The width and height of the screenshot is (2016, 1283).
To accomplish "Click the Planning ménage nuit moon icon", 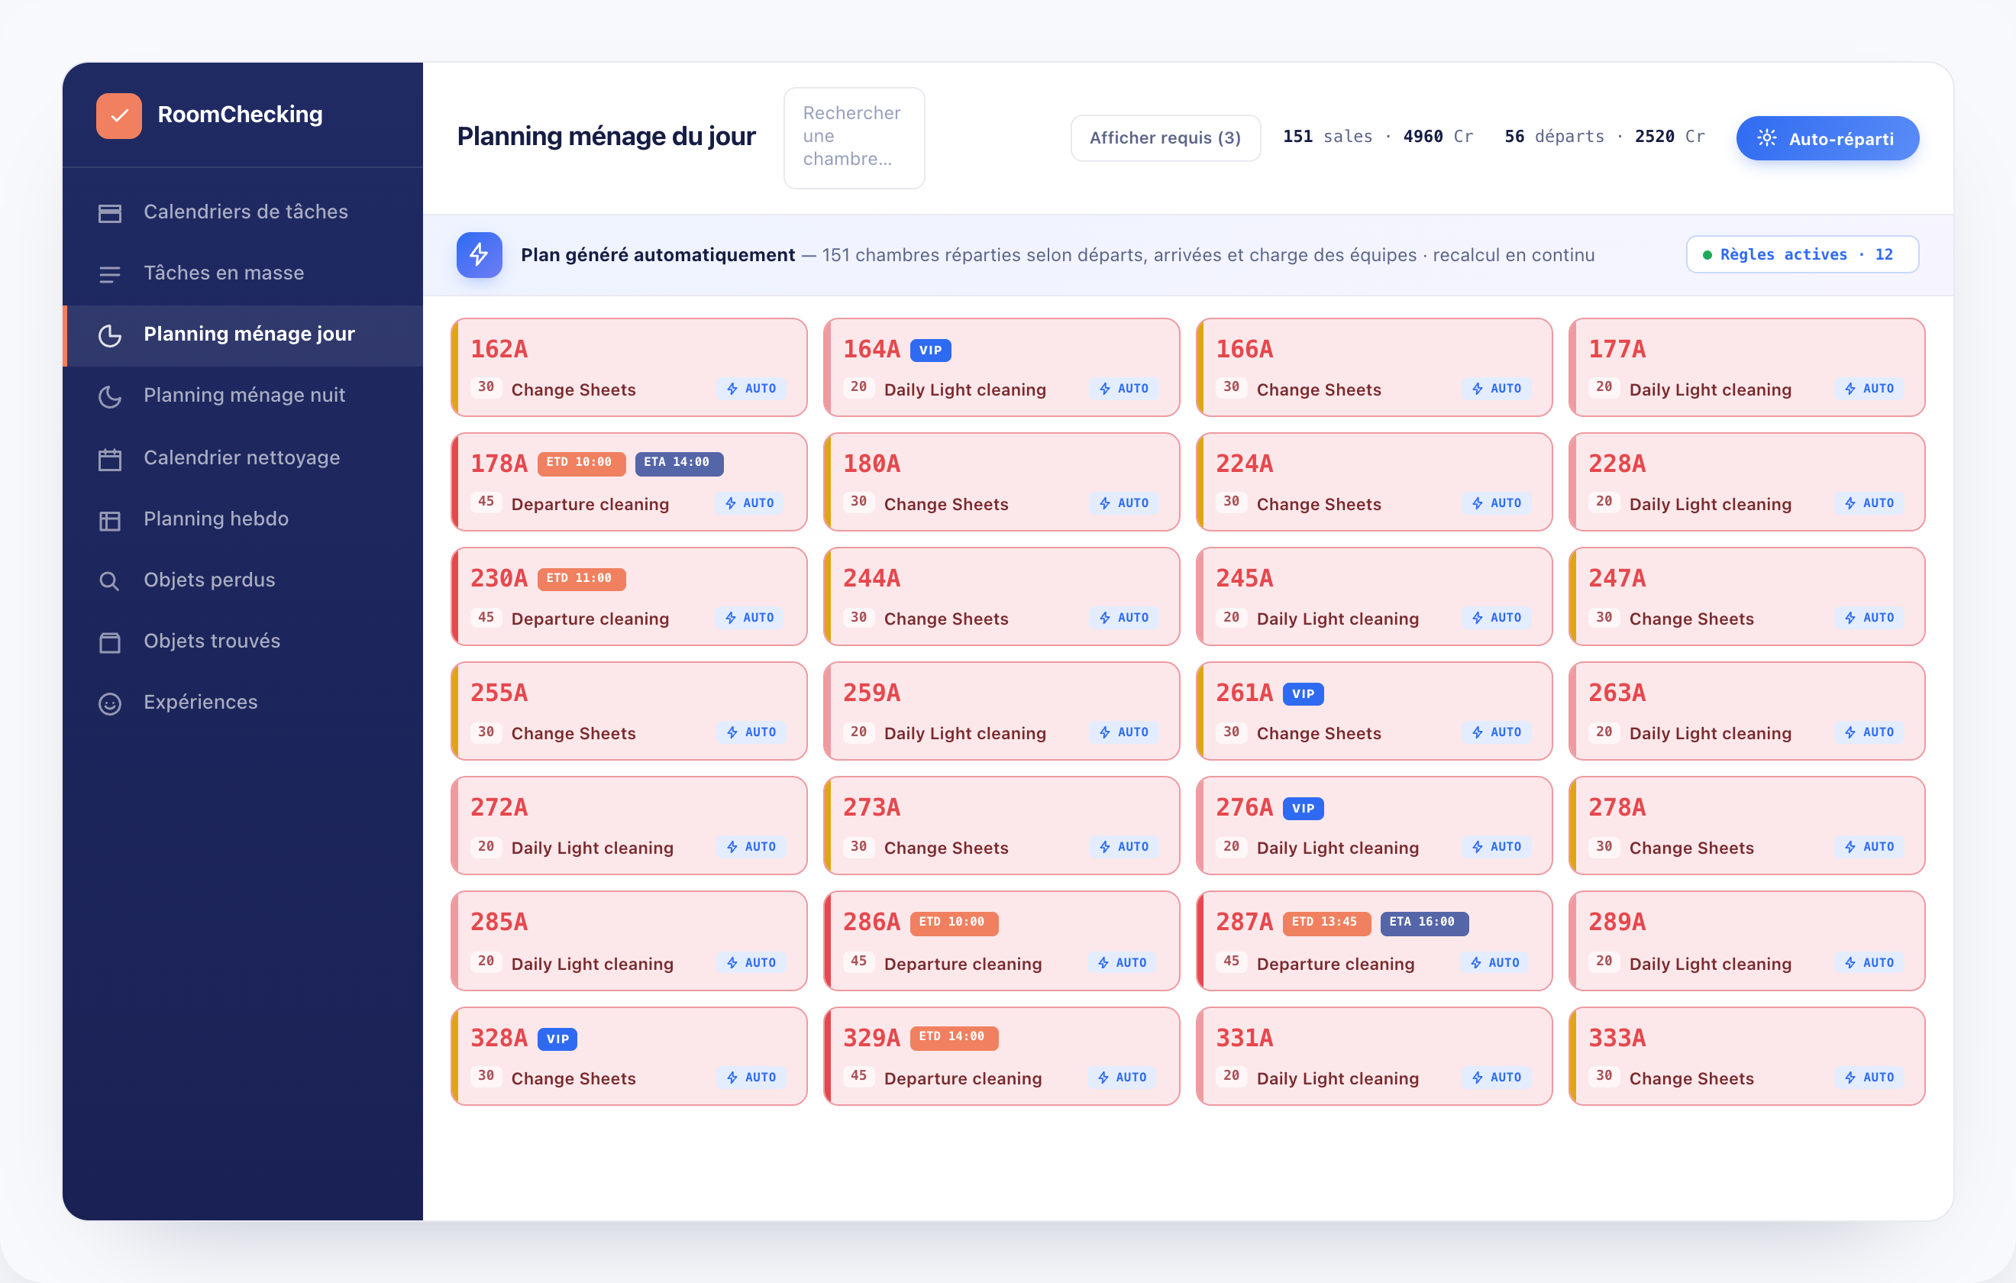I will [x=110, y=396].
